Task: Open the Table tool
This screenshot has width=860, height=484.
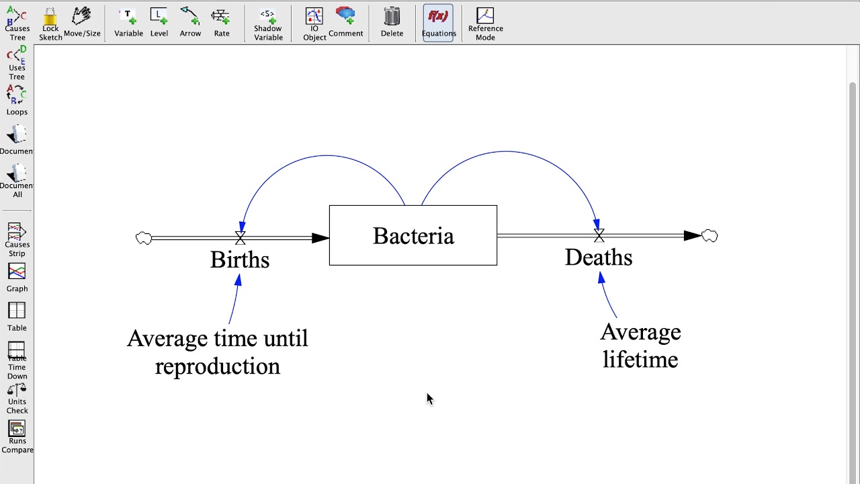Action: pyautogui.click(x=17, y=317)
